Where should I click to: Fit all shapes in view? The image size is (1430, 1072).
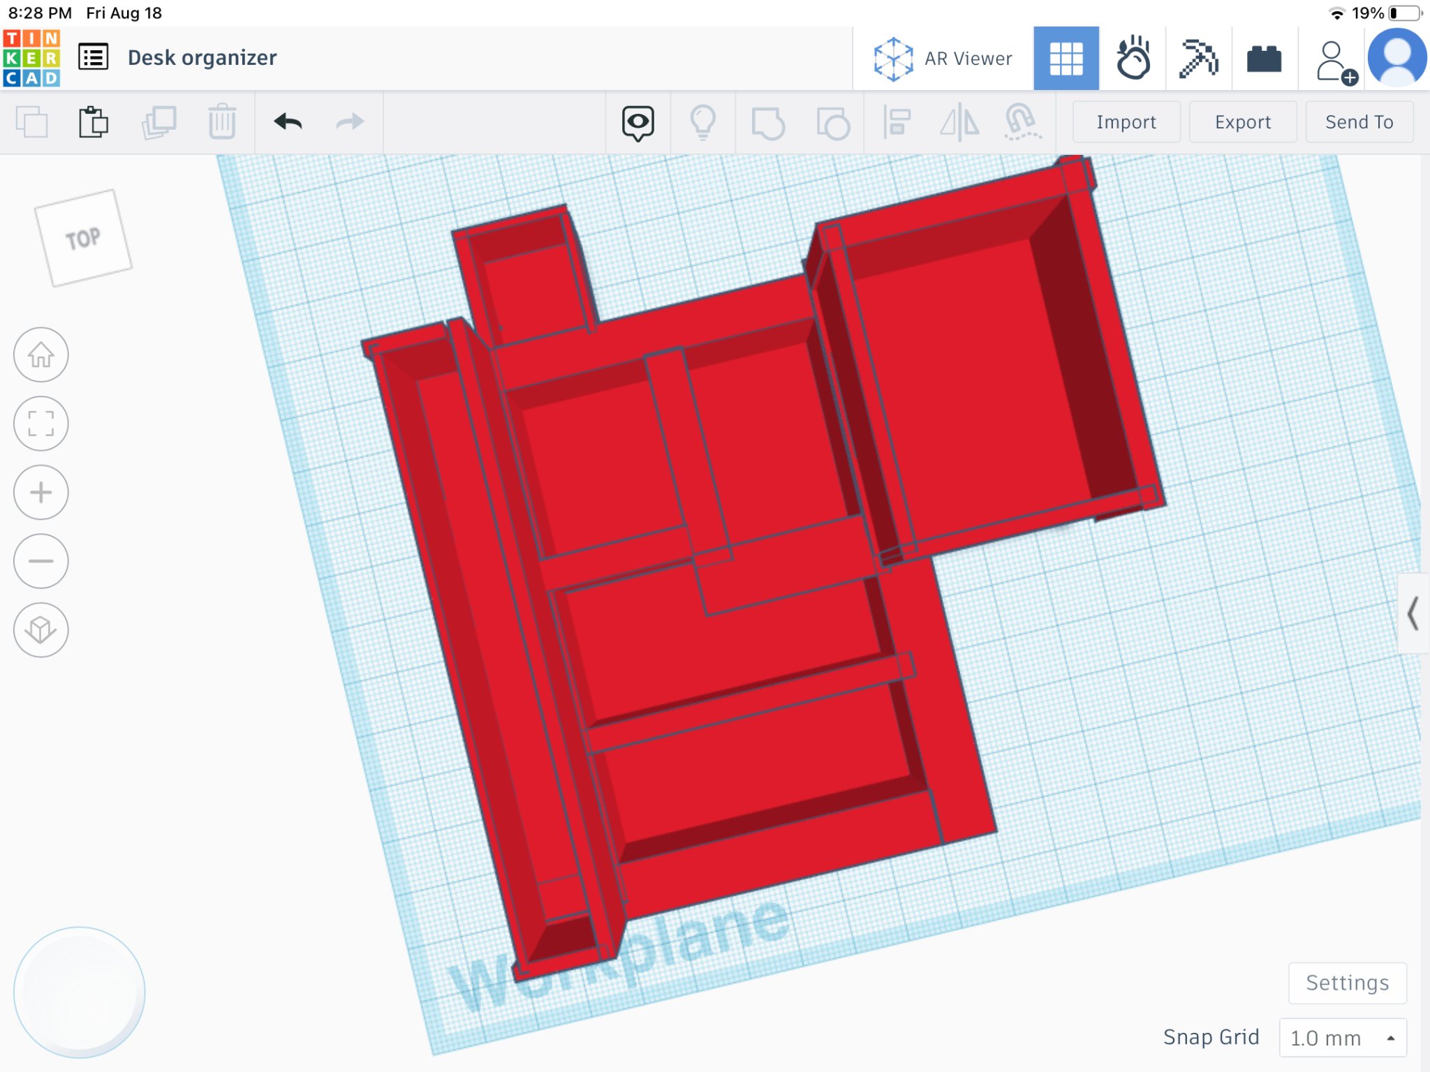[41, 424]
